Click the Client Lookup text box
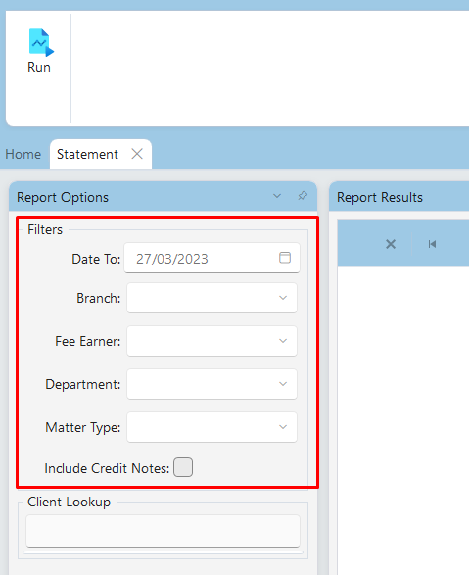 click(163, 531)
